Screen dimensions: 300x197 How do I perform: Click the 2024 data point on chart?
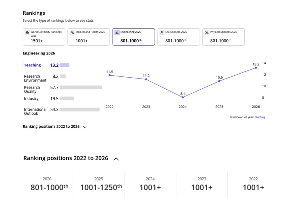coord(183,97)
